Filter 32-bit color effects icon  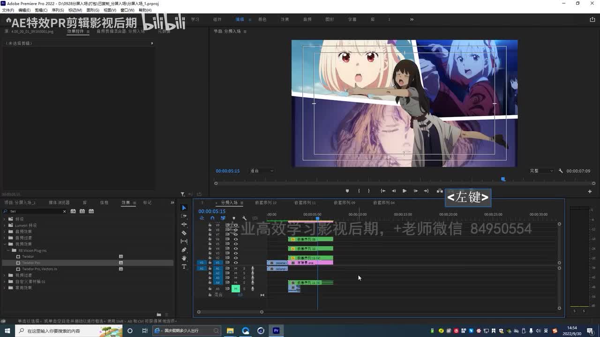tap(82, 211)
